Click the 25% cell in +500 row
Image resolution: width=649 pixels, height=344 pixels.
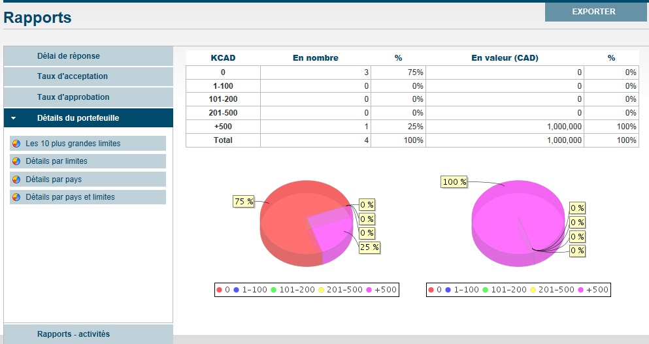[398, 127]
